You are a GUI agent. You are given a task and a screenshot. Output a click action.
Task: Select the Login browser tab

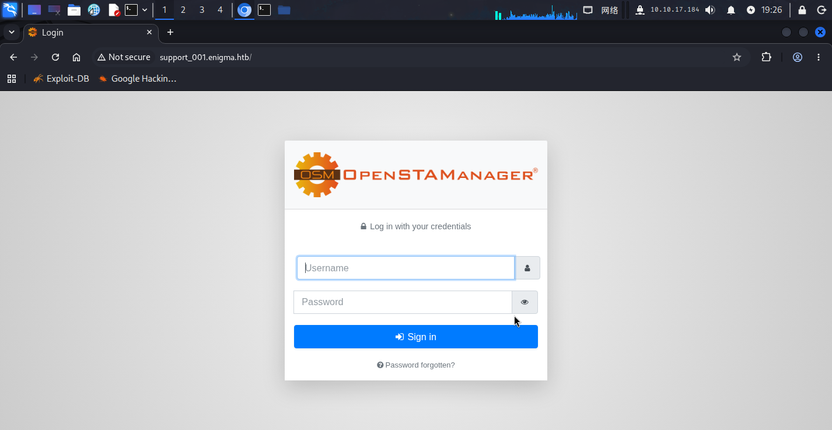click(90, 33)
